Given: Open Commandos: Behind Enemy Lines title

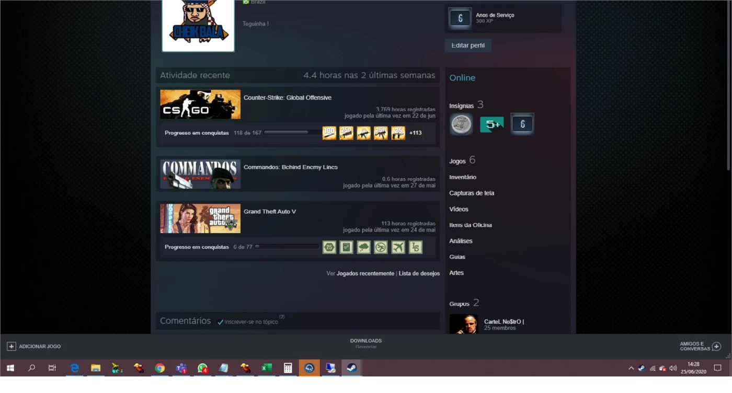Looking at the screenshot, I should (291, 167).
